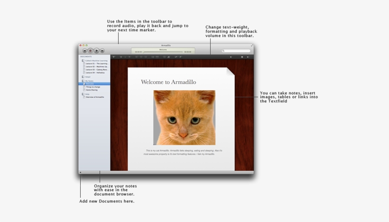This screenshot has height=222, width=389.
Task: Click the magnifier icon in search box
Action: point(223,51)
